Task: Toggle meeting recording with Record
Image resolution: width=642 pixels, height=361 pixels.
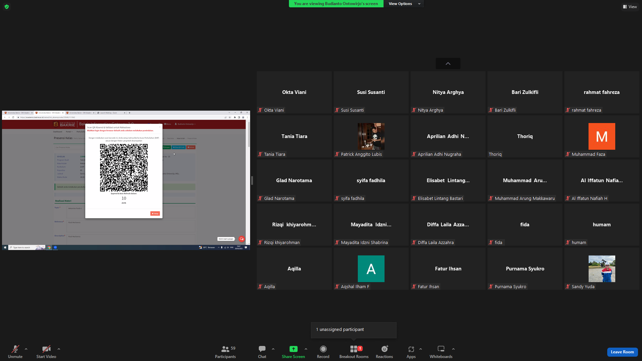Action: [x=323, y=352]
